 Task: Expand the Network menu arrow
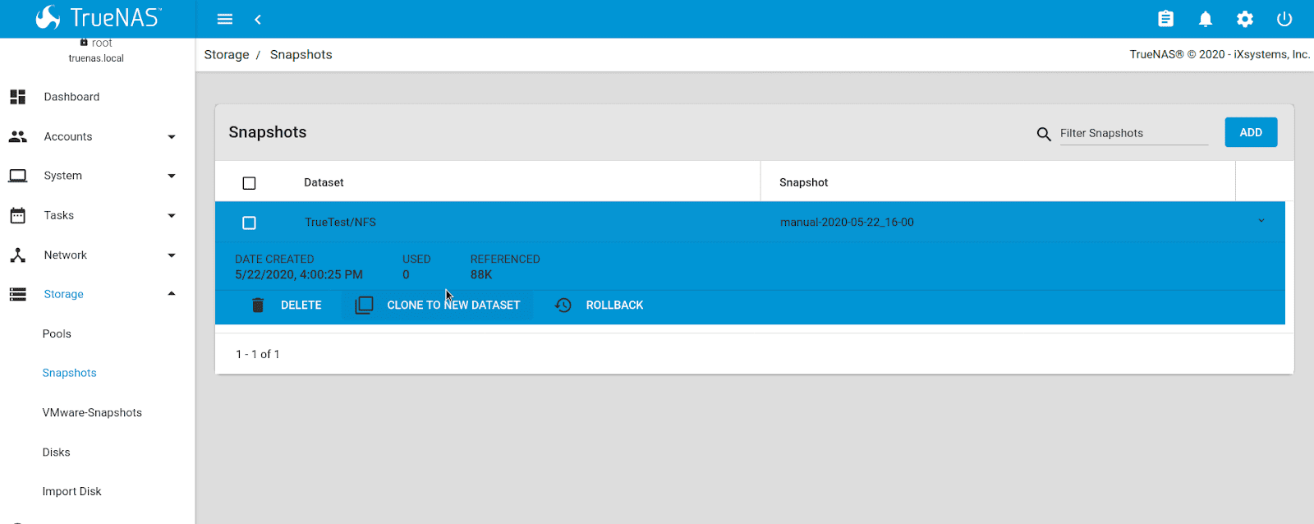coord(172,255)
